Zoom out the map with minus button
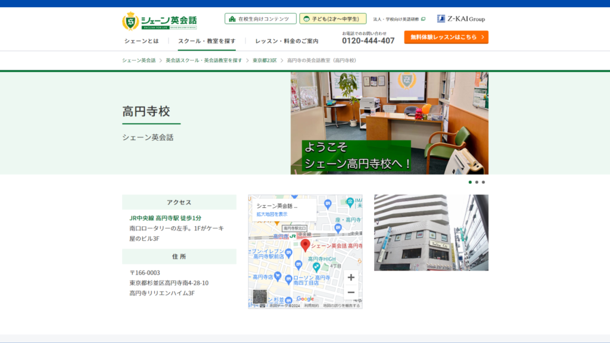Image resolution: width=610 pixels, height=343 pixels. click(x=351, y=292)
